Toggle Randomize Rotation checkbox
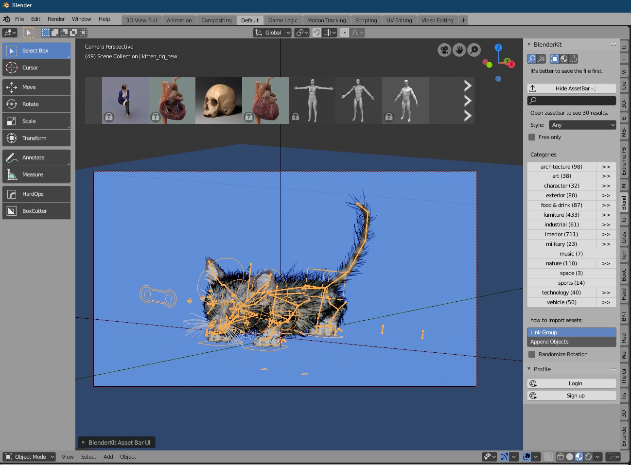Image resolution: width=631 pixels, height=465 pixels. pos(532,355)
